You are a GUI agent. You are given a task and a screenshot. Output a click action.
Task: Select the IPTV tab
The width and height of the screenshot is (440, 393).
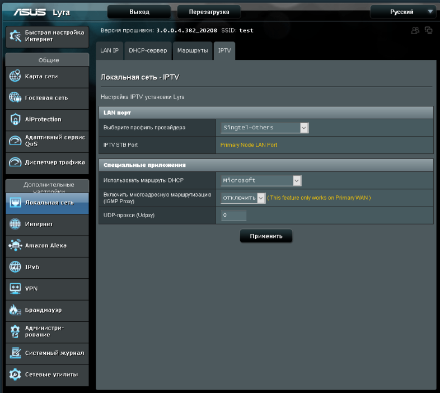[x=224, y=50]
